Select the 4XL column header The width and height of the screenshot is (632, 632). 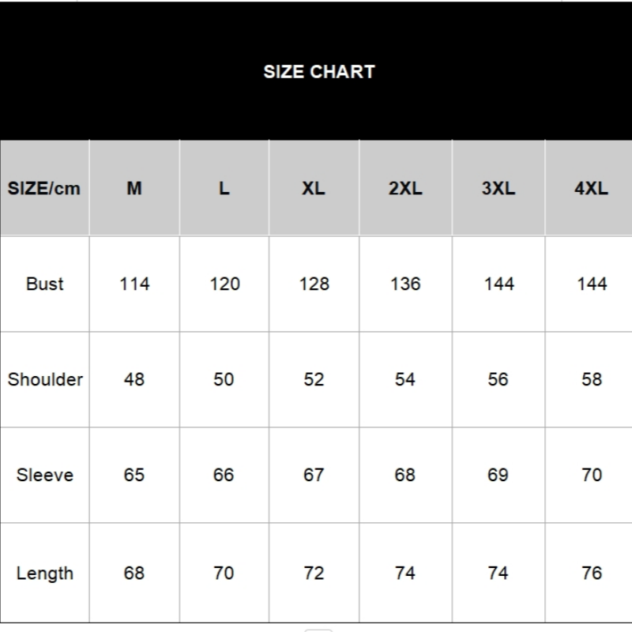click(x=592, y=189)
